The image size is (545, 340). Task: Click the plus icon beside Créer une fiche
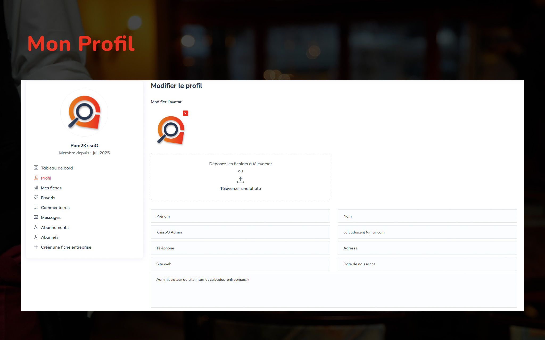[x=36, y=247]
